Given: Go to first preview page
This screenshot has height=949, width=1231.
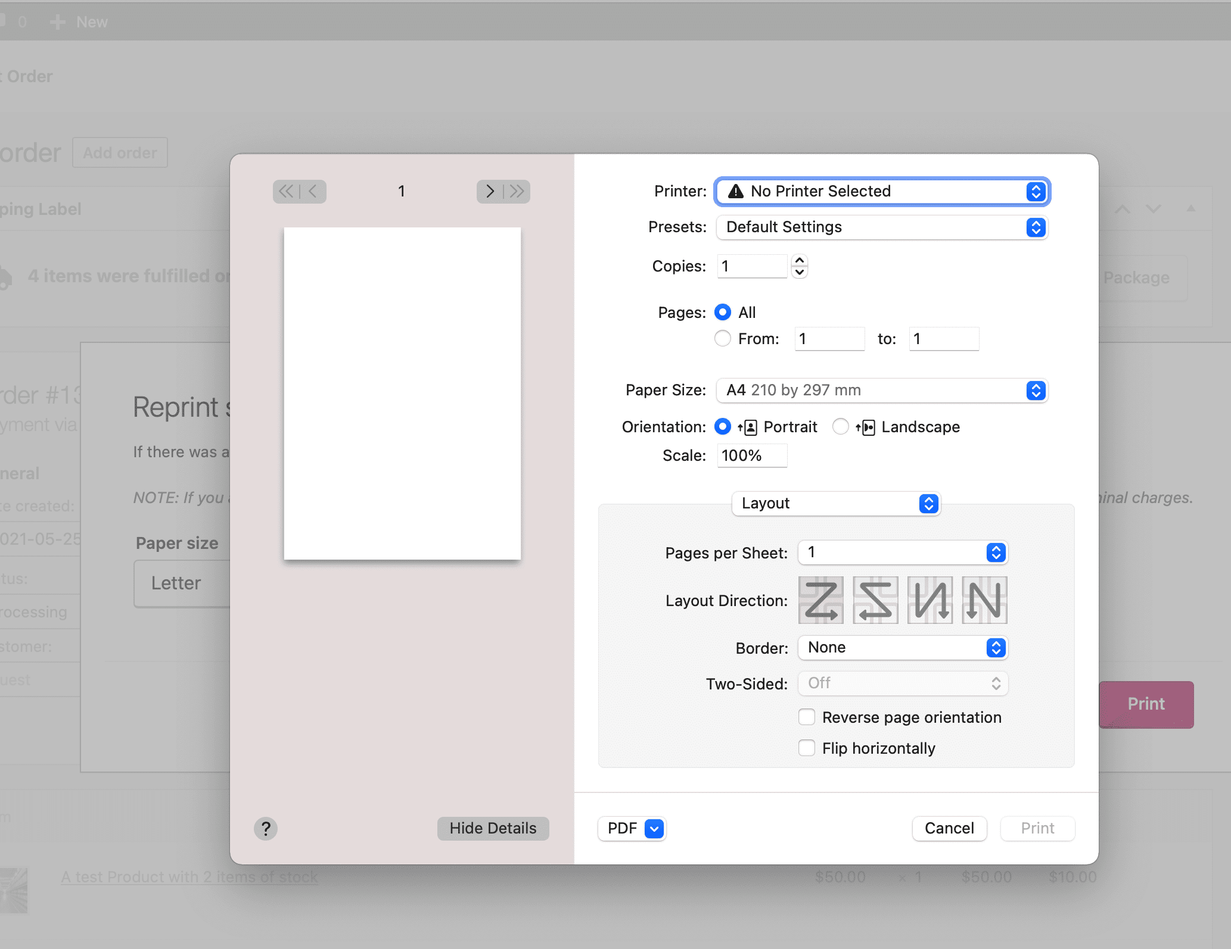Looking at the screenshot, I should [x=286, y=192].
